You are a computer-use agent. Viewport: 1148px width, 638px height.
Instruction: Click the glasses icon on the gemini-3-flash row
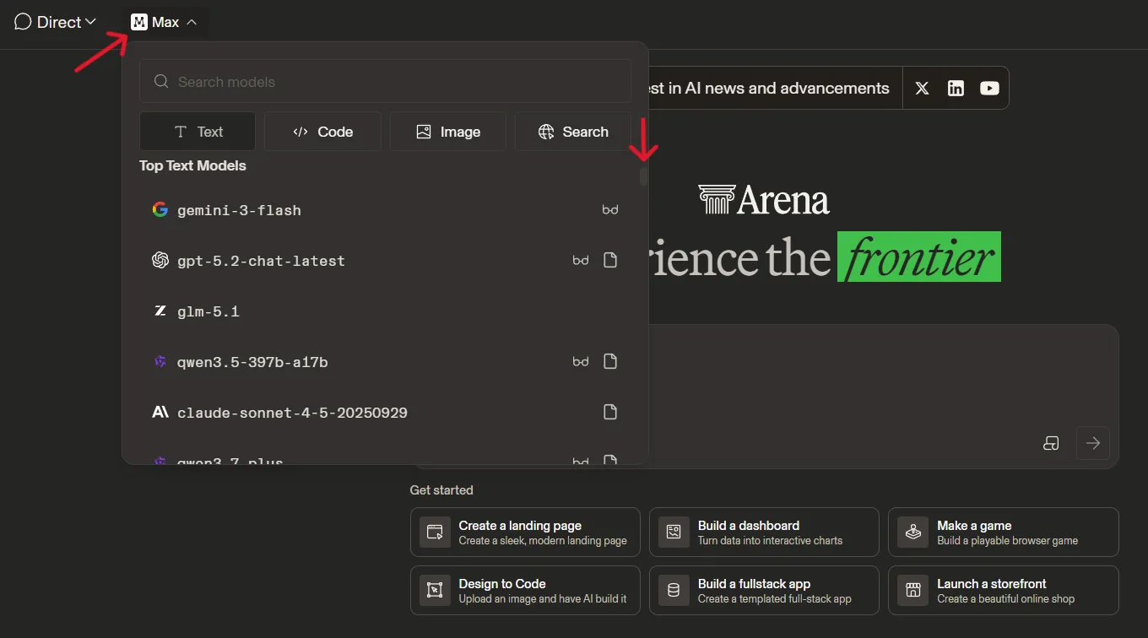[610, 210]
